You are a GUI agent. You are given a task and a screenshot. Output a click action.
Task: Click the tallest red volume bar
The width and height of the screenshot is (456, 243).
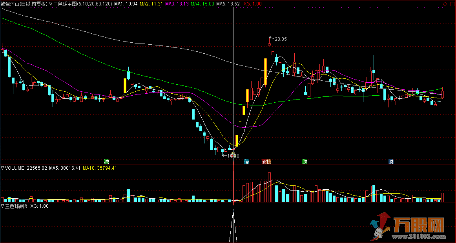tap(270, 187)
